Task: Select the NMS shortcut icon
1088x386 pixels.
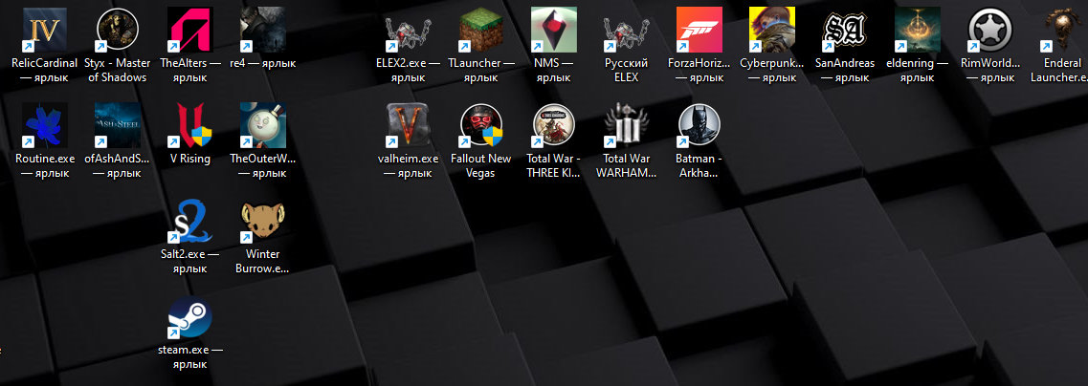Action: pyautogui.click(x=552, y=30)
